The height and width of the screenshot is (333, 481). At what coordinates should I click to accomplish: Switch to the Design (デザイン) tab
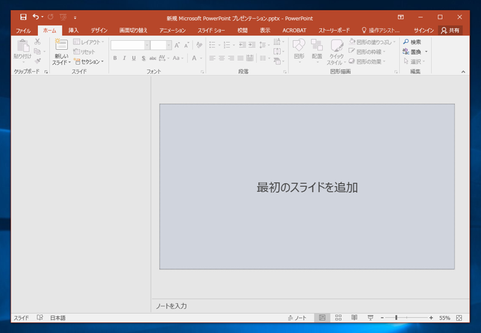(x=99, y=31)
